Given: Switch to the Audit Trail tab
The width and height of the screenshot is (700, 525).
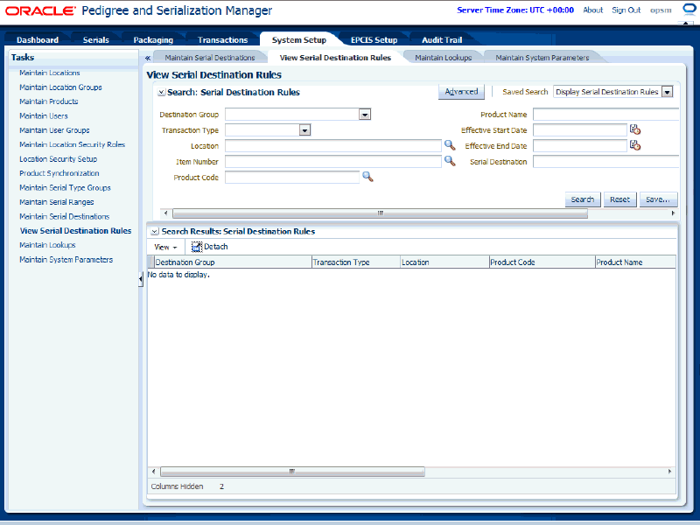Looking at the screenshot, I should coord(442,39).
